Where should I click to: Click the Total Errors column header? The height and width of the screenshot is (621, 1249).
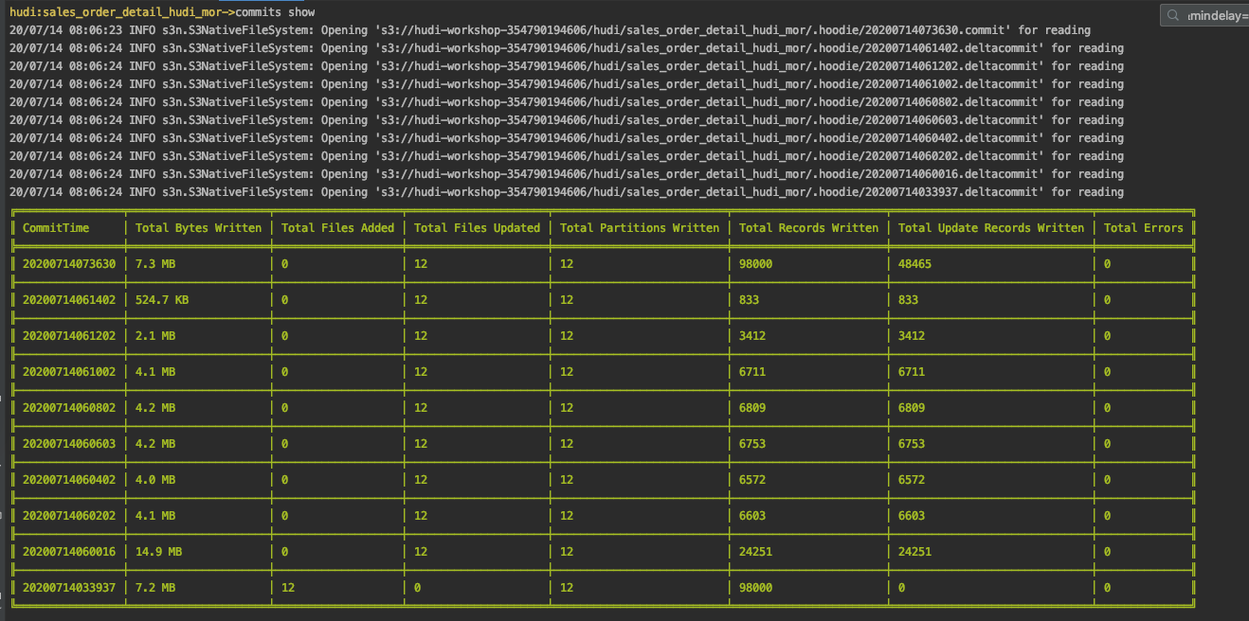click(x=1143, y=228)
